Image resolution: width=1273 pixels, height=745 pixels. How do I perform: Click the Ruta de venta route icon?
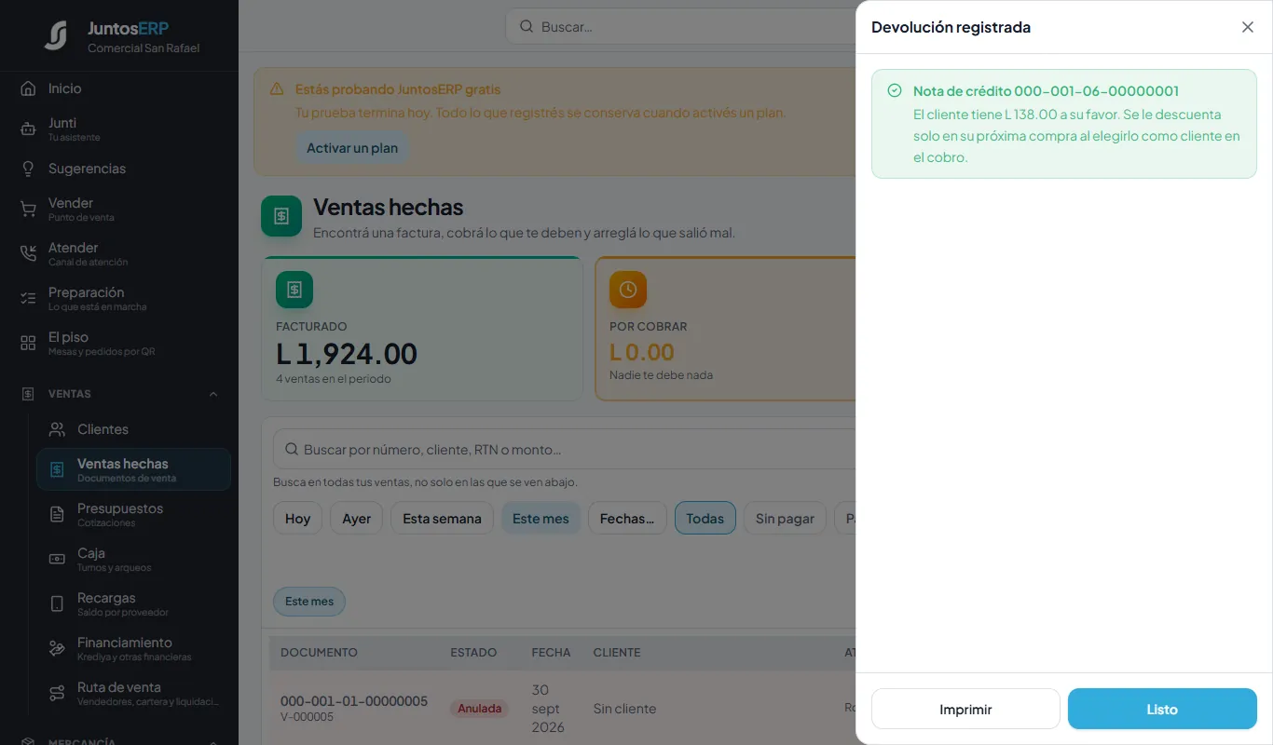point(57,693)
